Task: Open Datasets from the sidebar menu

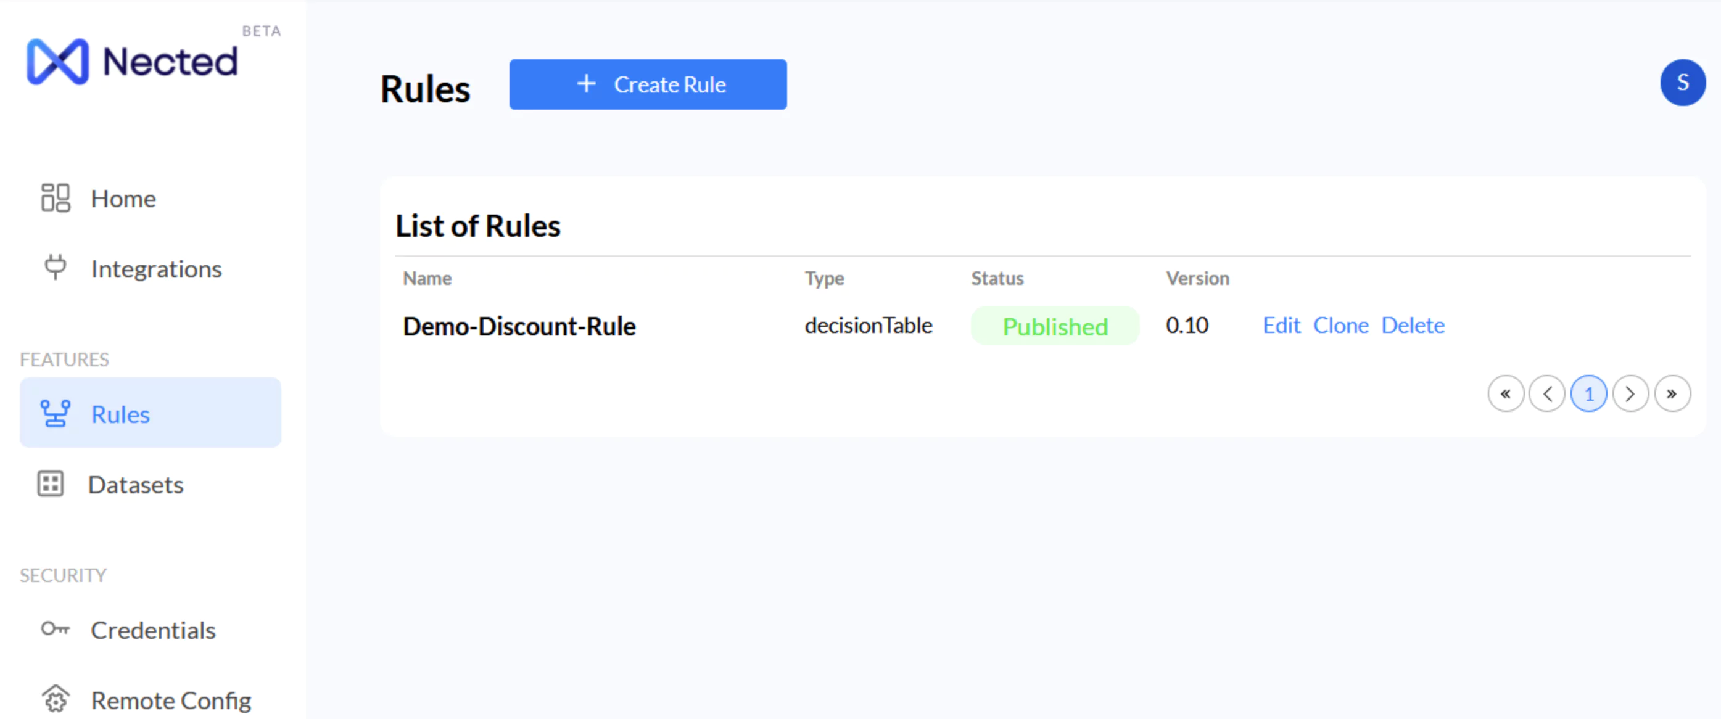Action: 136,485
